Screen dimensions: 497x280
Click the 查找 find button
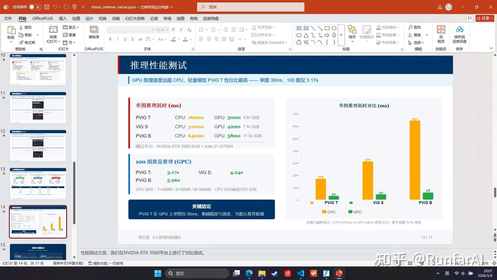[x=415, y=27]
